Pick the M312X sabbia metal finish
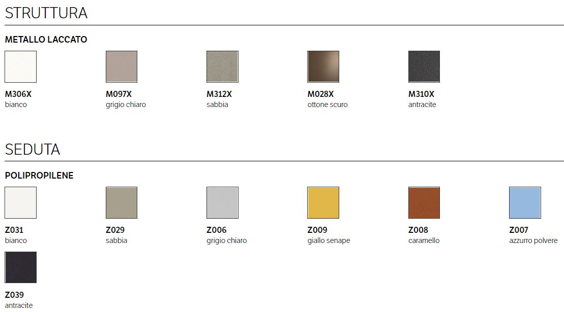 pos(222,66)
